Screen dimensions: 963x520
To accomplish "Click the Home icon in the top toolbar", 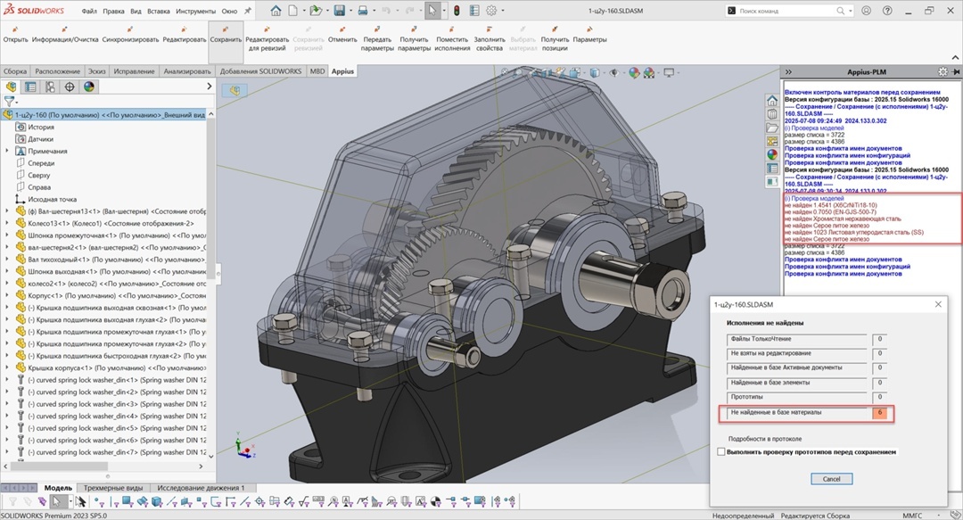I will pyautogui.click(x=276, y=11).
